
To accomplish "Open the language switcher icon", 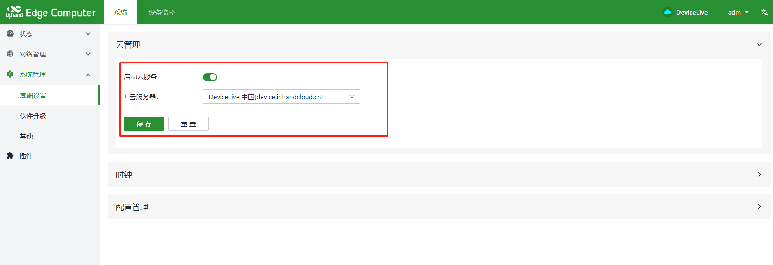I will [764, 12].
